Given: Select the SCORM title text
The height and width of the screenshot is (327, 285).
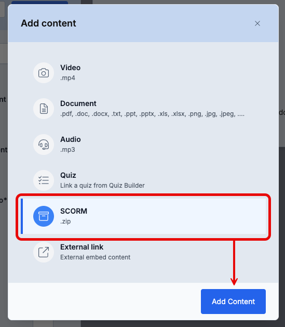Looking at the screenshot, I should click(74, 211).
